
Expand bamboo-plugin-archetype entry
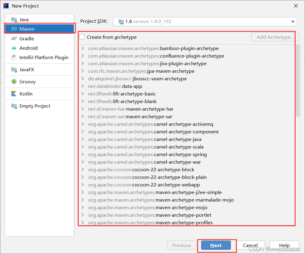click(x=83, y=48)
